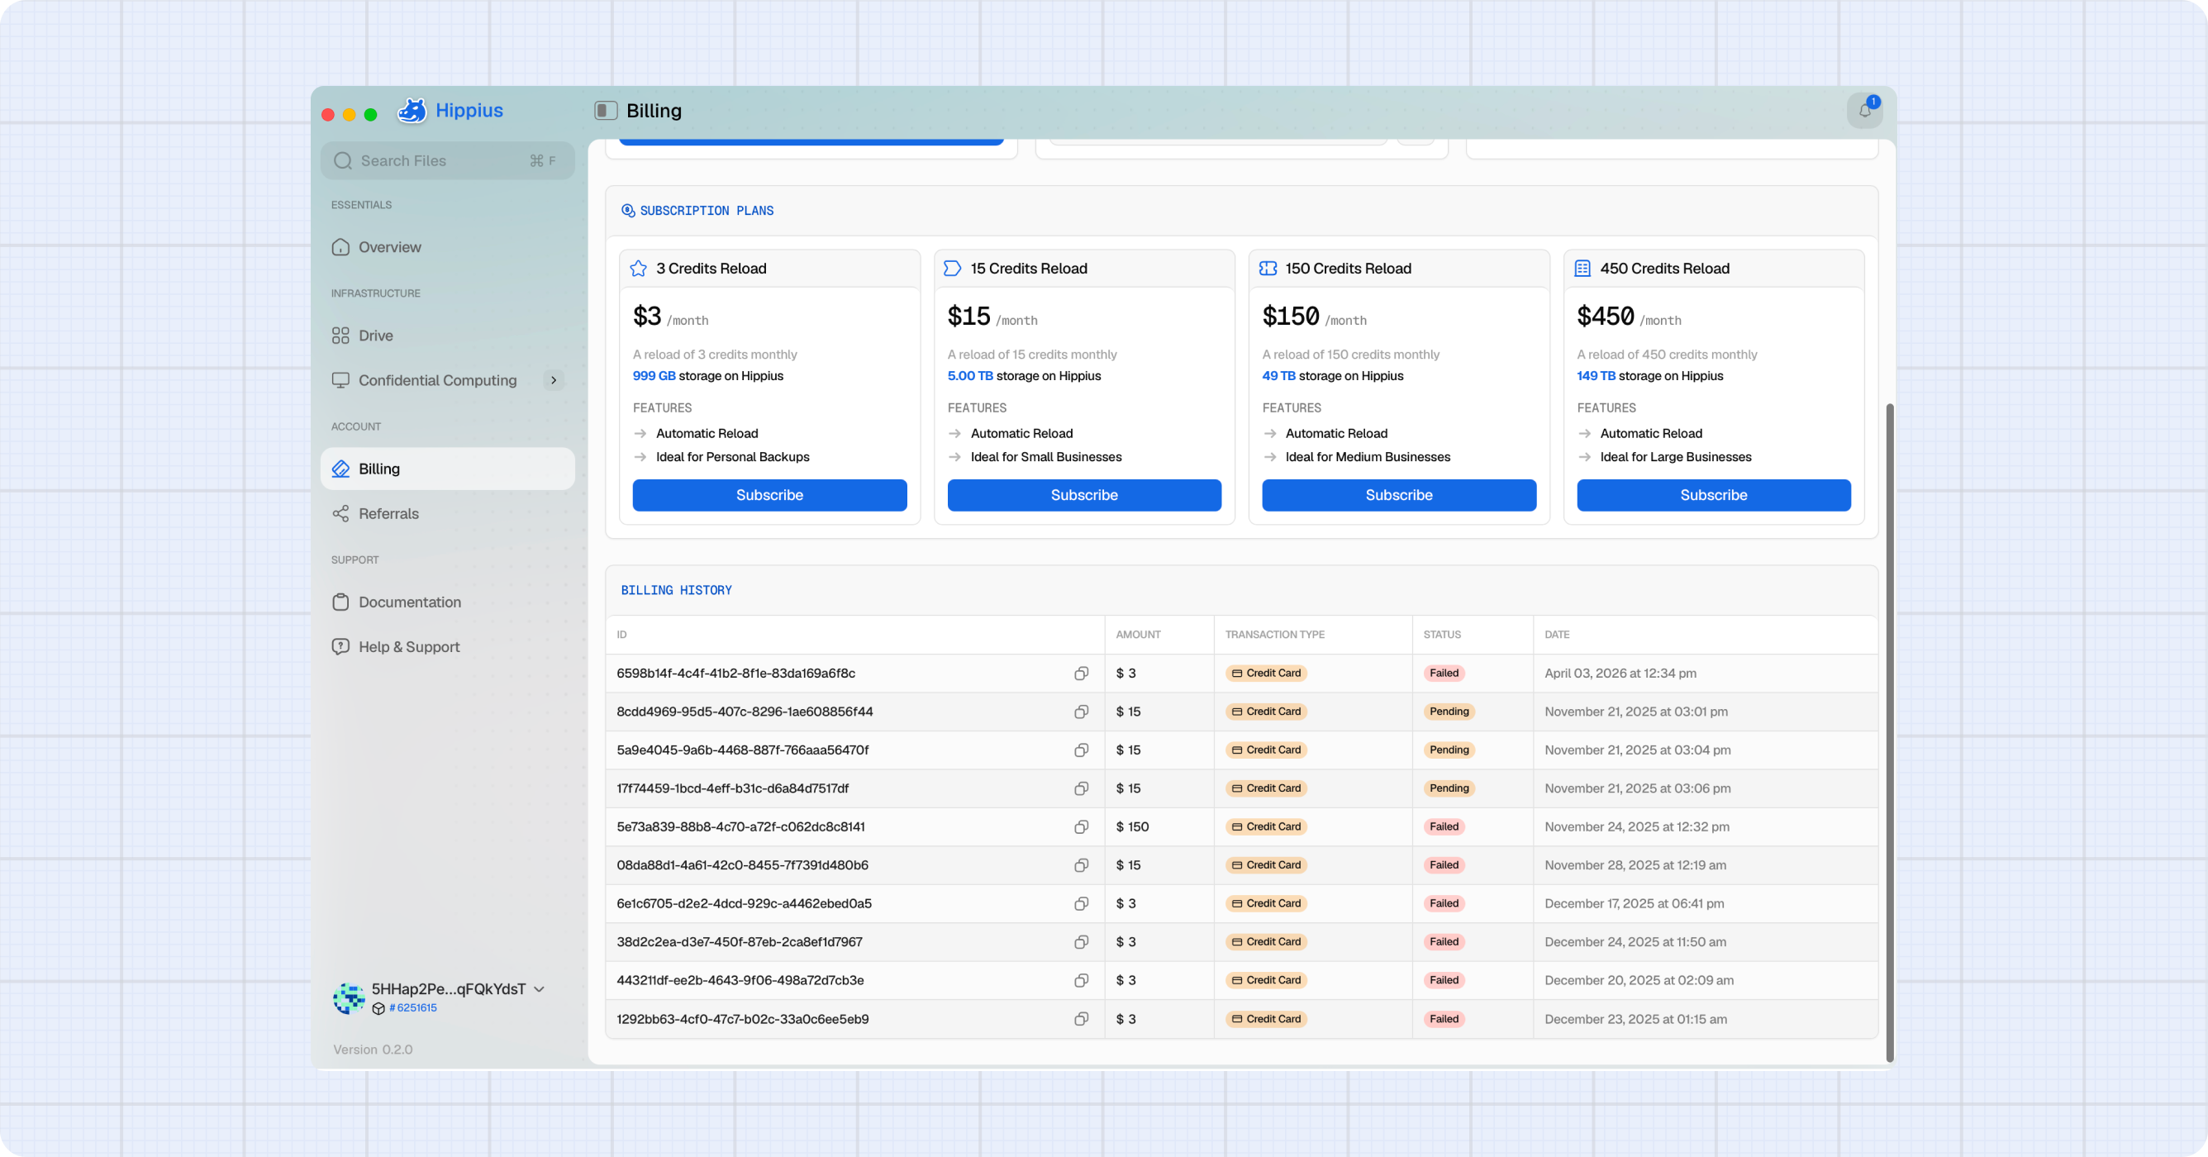2208x1157 pixels.
Task: Subscribe to the $15 monthly plan
Action: click(1084, 494)
